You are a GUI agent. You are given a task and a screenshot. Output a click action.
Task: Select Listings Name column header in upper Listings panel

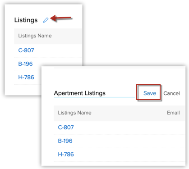pos(35,36)
